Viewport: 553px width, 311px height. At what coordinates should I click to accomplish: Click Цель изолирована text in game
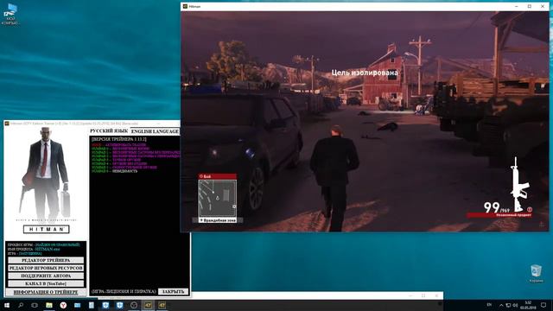(x=365, y=73)
